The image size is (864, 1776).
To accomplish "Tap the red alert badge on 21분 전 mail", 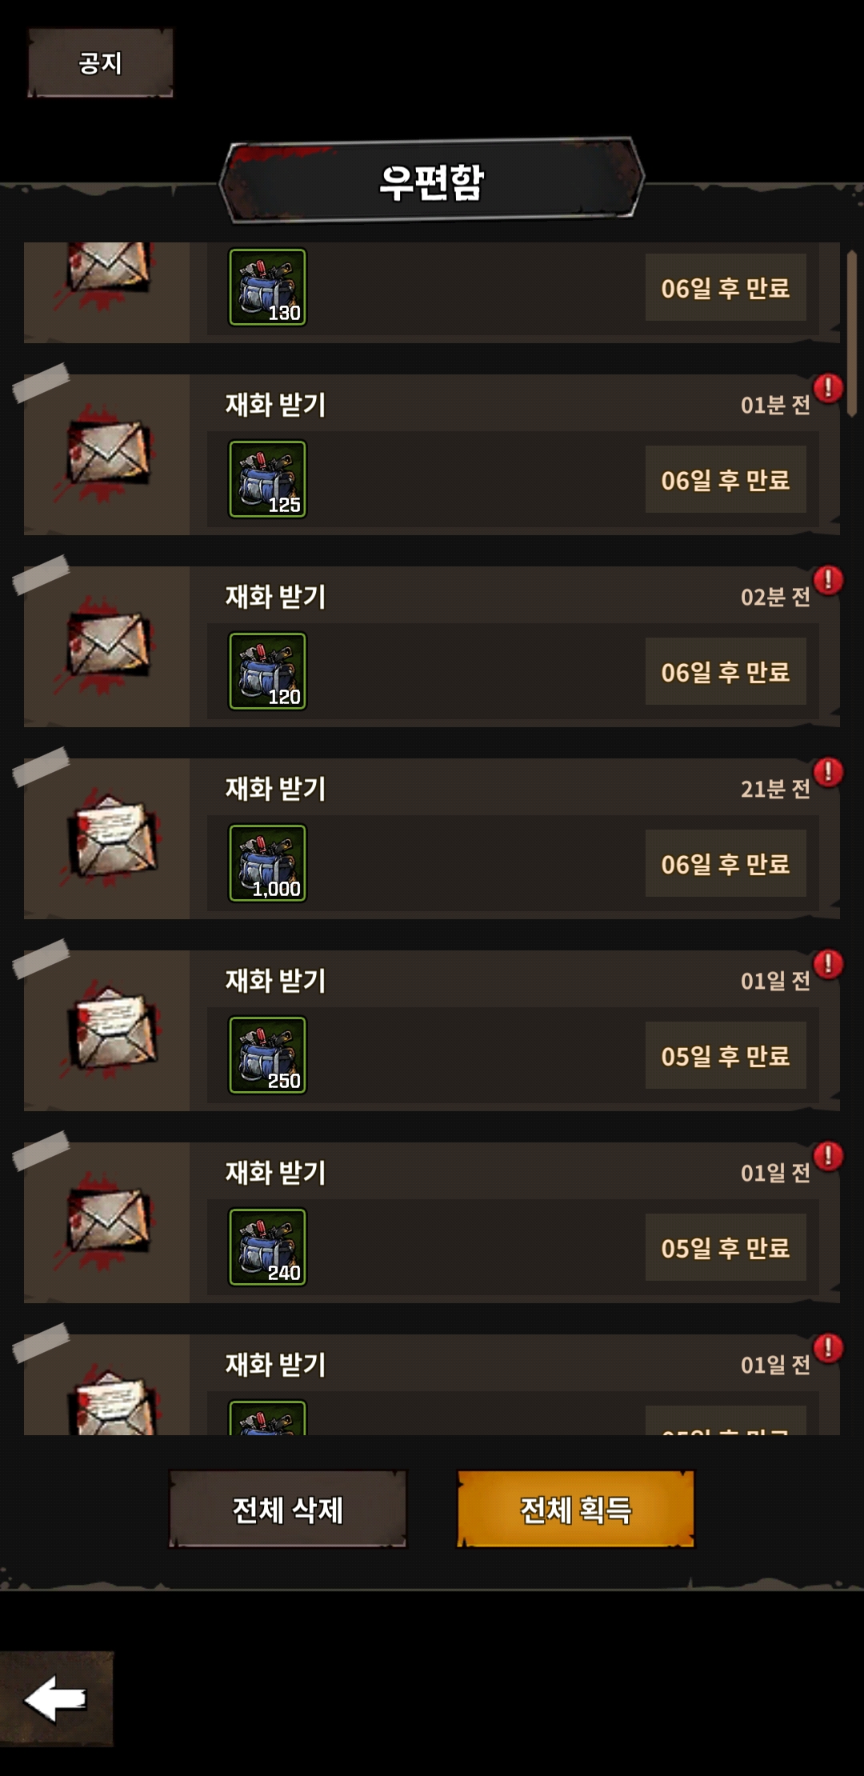I will [828, 772].
